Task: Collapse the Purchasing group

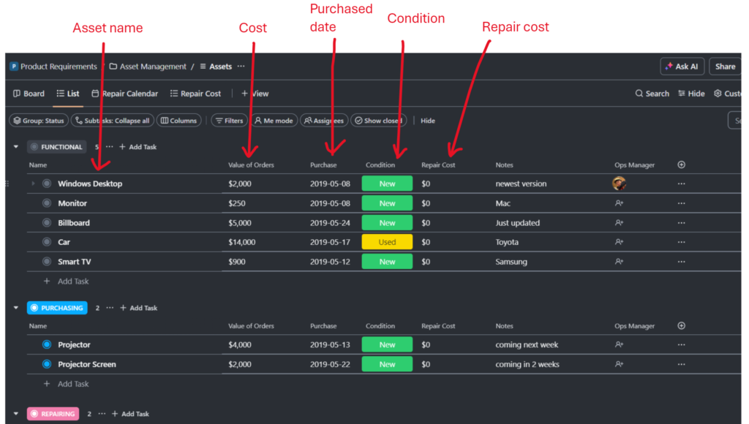Action: pyautogui.click(x=16, y=308)
